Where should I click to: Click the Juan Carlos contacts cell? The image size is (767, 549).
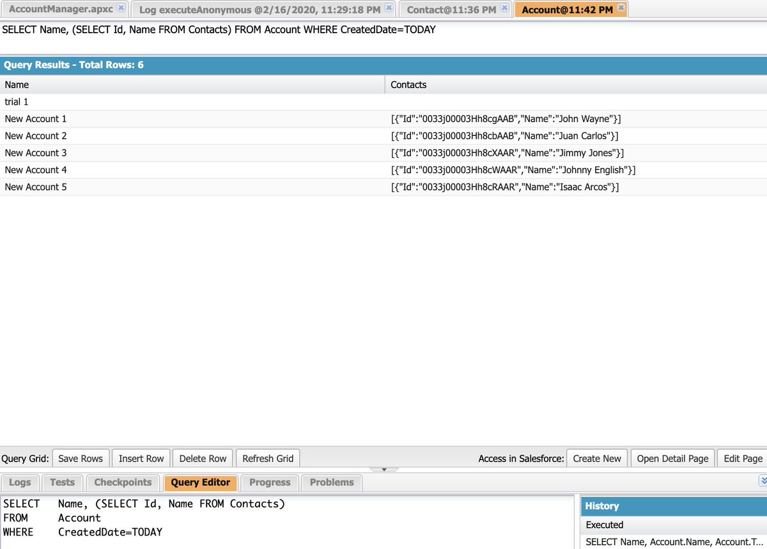pos(576,135)
